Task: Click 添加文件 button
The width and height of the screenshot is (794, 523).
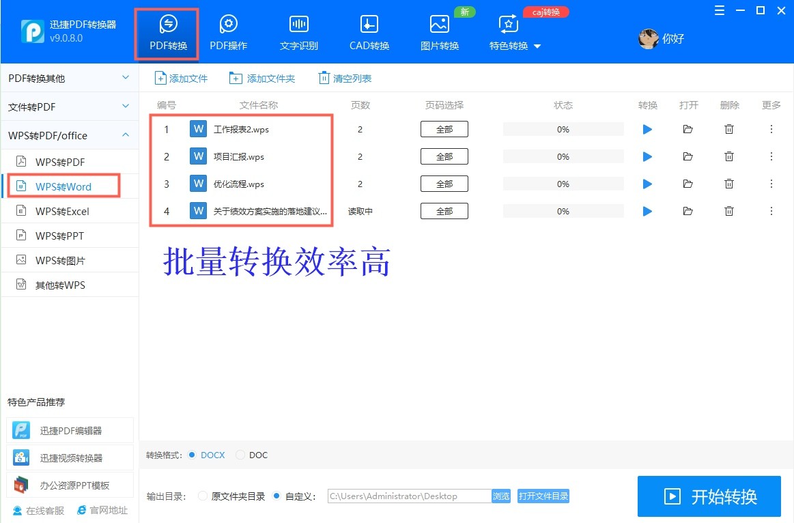Action: coord(182,79)
